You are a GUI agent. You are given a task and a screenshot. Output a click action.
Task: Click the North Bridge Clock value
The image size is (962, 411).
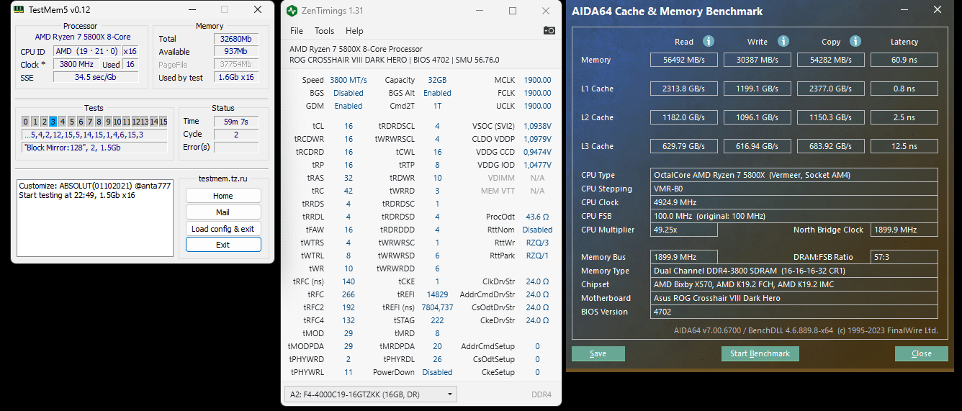click(904, 230)
